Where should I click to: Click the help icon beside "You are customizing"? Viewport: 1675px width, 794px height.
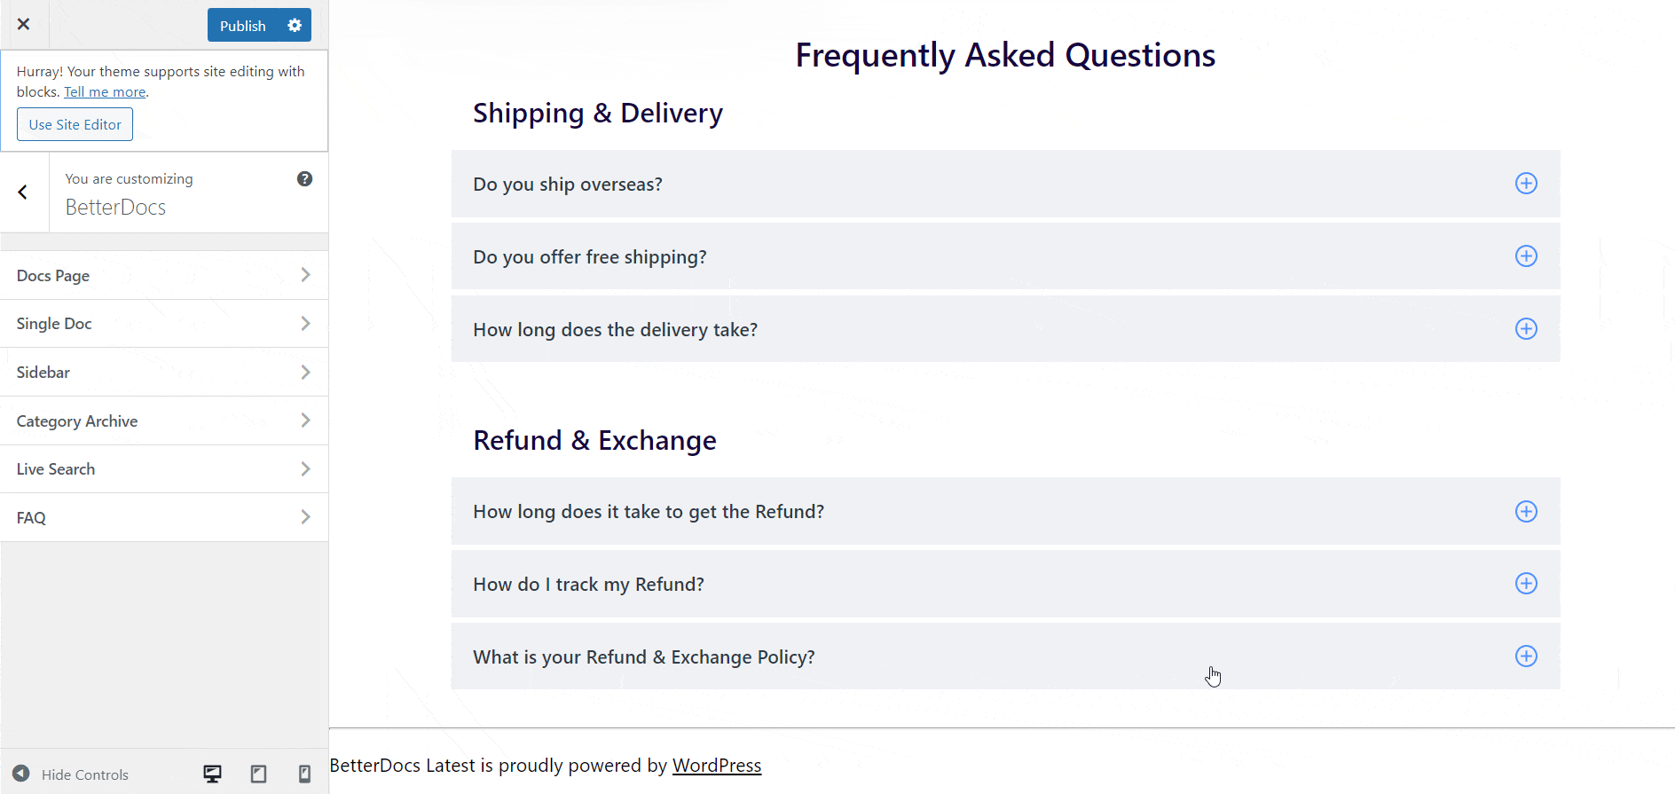tap(304, 178)
